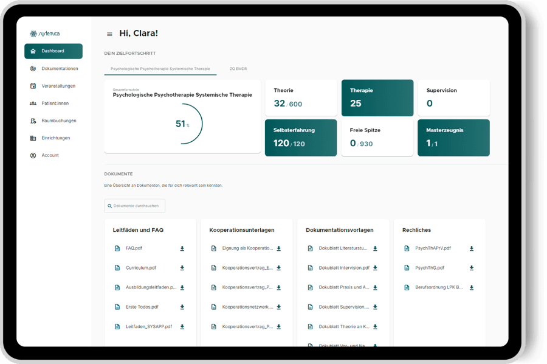The height and width of the screenshot is (364, 547).
Task: Switch to the ZQ EMDR tab
Action: click(237, 69)
